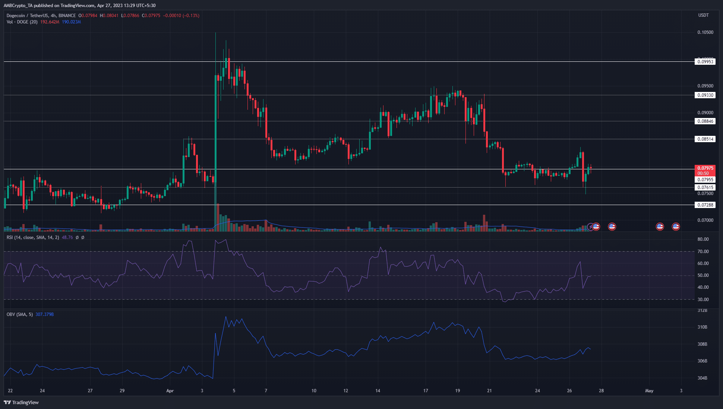Click the 'Apr' label on time axis
Image resolution: width=723 pixels, height=409 pixels.
pos(170,391)
